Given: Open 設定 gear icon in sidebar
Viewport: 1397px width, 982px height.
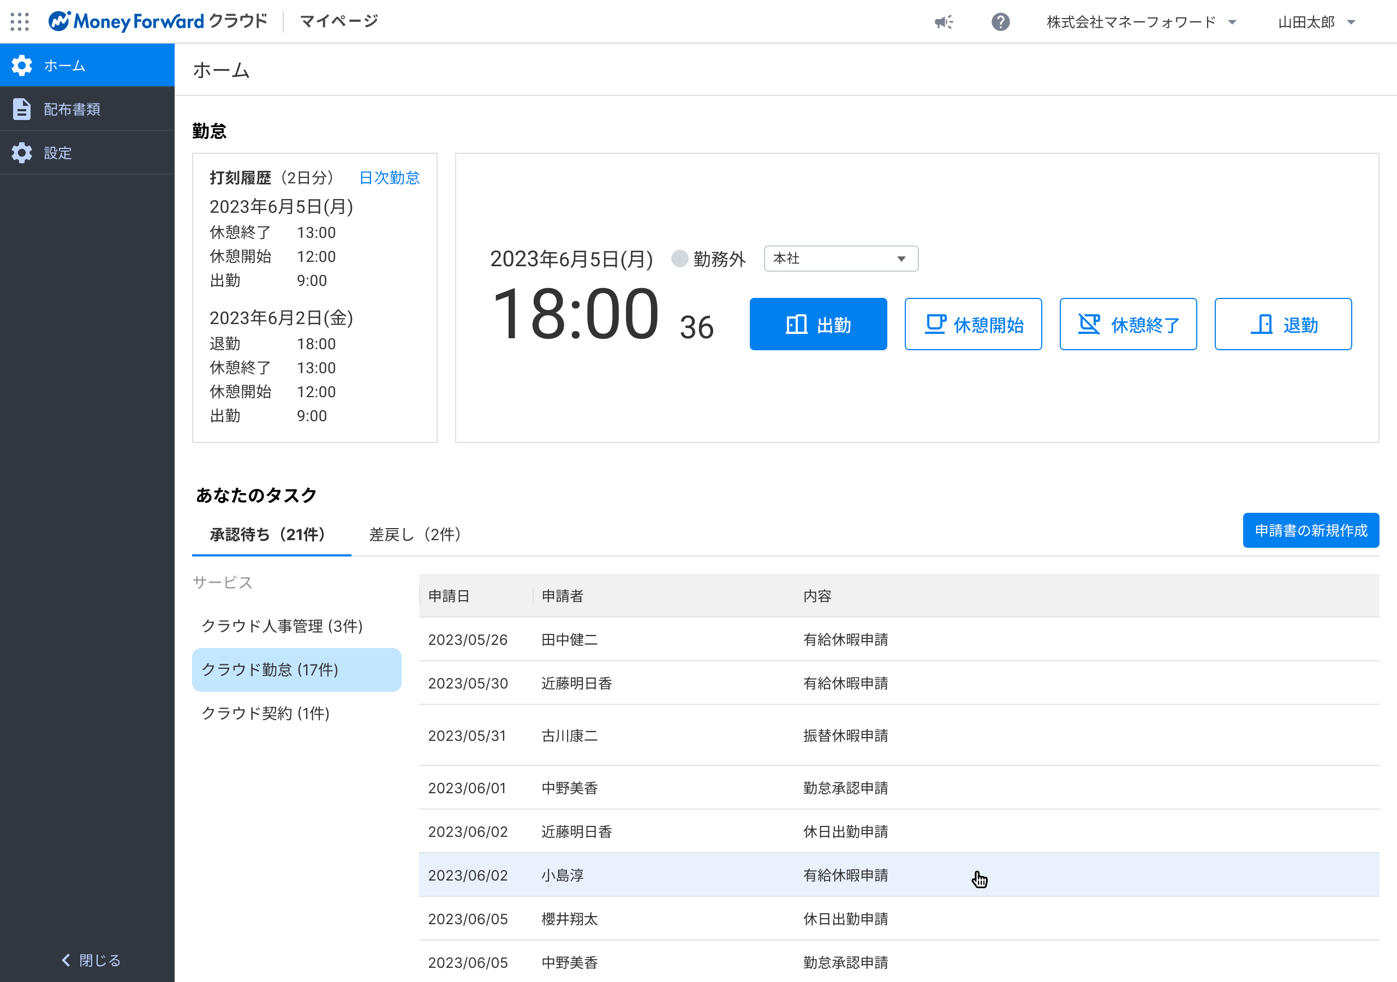Looking at the screenshot, I should tap(22, 153).
